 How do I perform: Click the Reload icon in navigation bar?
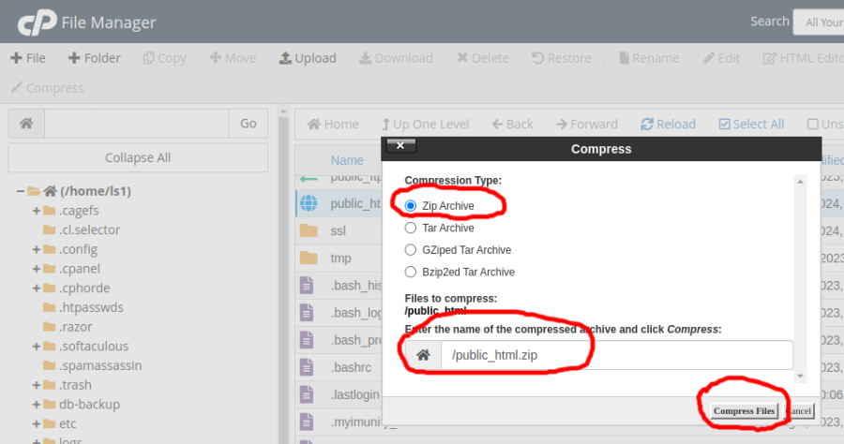point(648,124)
